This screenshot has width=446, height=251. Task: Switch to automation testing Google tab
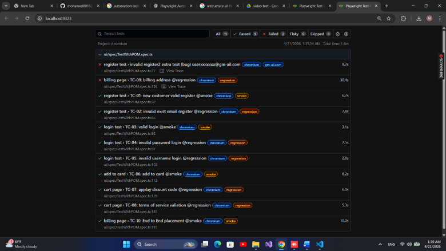click(126, 6)
